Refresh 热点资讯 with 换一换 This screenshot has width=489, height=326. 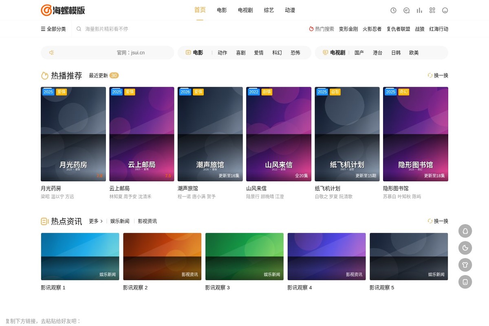coord(438,221)
